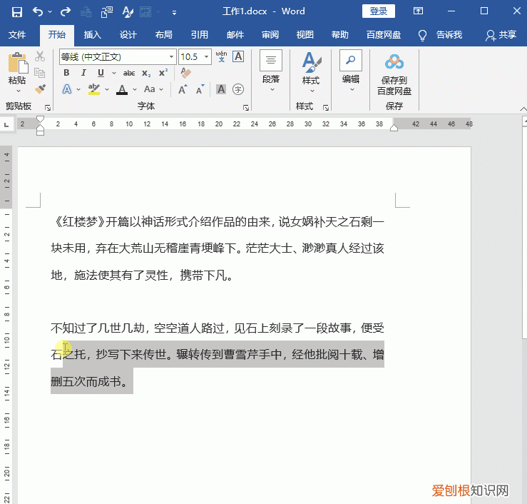This screenshot has height=504, width=527.
Task: Click the 告诉我 search lightbulb
Action: (422, 35)
